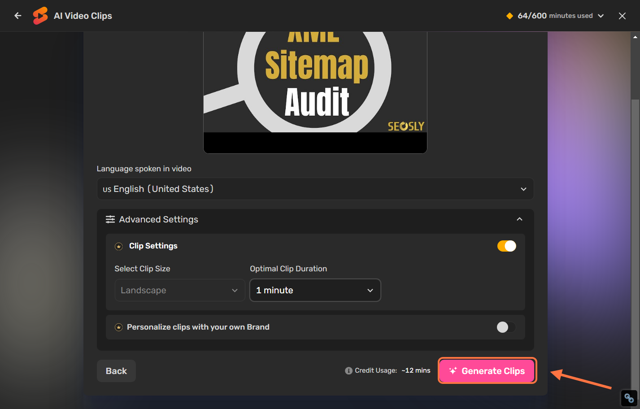Click the 'Select Clip Size' label
640x409 pixels.
coord(142,269)
